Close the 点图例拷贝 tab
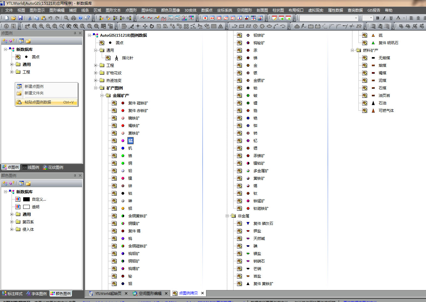The width and height of the screenshot is (426, 302). coord(203,294)
